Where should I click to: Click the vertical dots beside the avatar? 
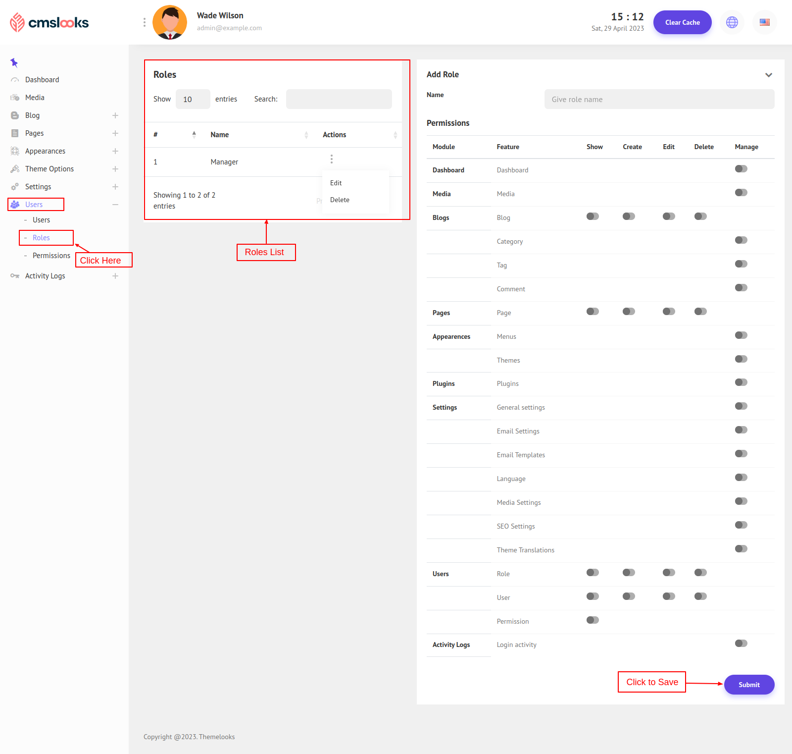click(144, 22)
